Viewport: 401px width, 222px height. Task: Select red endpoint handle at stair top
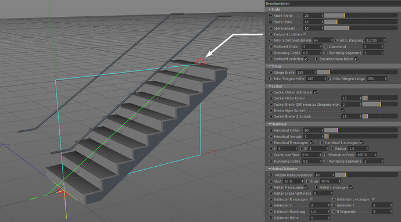click(x=200, y=62)
